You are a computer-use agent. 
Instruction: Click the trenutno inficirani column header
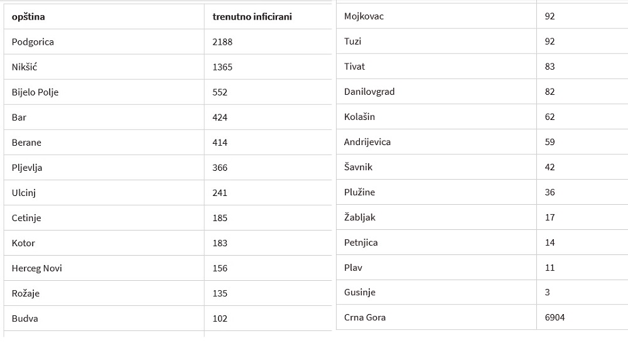pos(268,16)
